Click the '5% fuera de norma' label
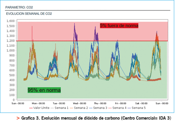Viewport: 179px width, 125px height. [119, 26]
